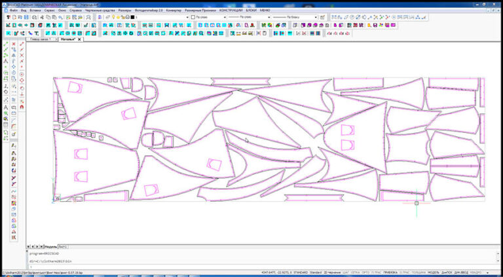Toggle ШАГ snap step in status bar
503x277 pixels.
[346, 272]
